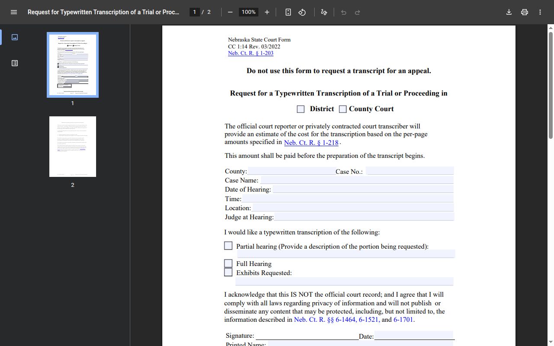Click the document title in toolbar
This screenshot has height=346, width=554.
103,12
